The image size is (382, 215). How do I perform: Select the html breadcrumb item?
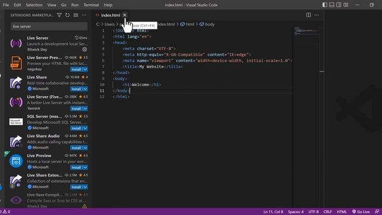(187, 24)
